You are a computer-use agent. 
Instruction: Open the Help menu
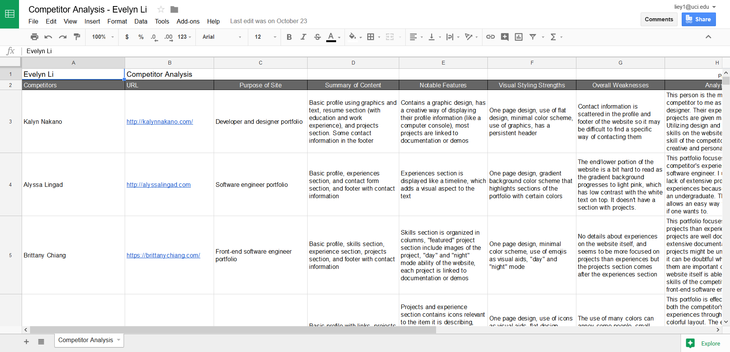click(213, 21)
